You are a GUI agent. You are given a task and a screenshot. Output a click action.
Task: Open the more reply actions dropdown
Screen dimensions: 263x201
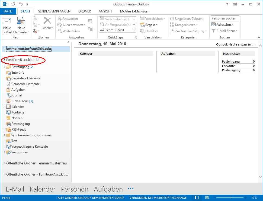91,29
